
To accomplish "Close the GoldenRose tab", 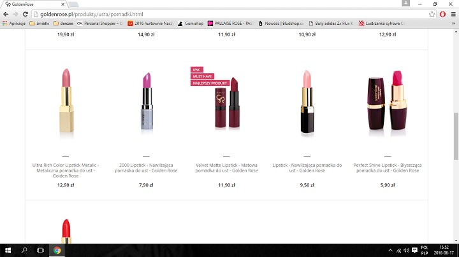I will (x=62, y=4).
